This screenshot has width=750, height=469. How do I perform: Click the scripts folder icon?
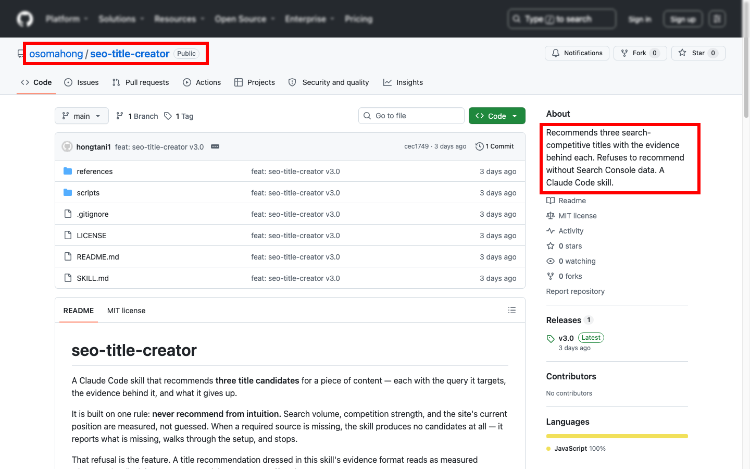pos(68,192)
